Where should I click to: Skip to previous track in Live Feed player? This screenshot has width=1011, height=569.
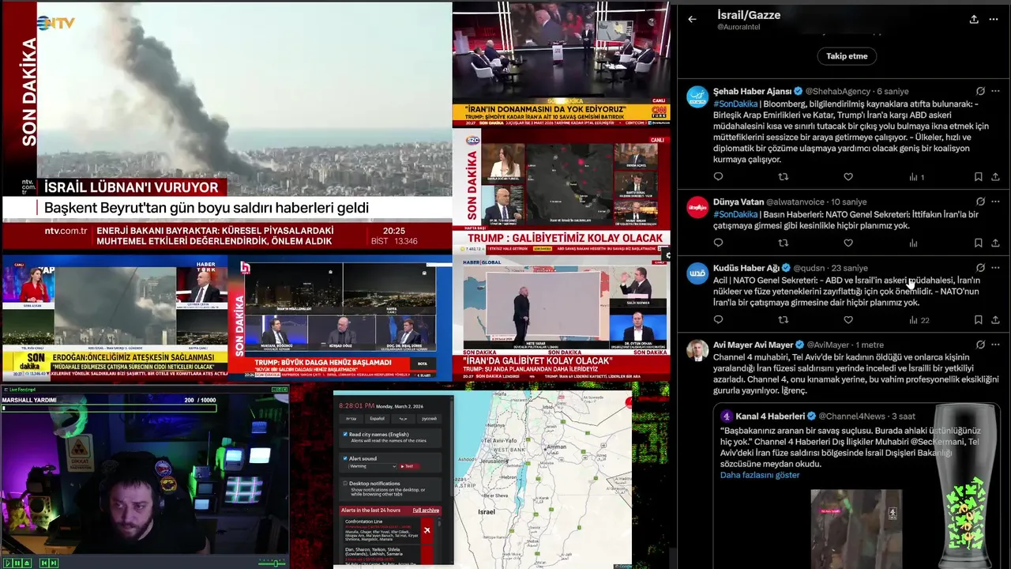coord(44,563)
